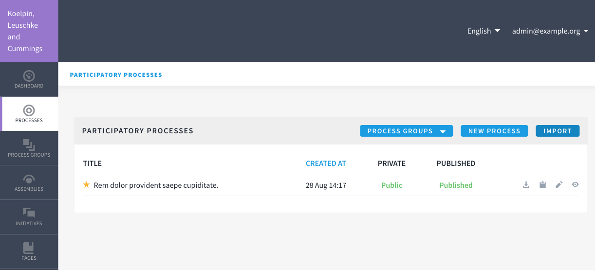The height and width of the screenshot is (270, 595).
Task: Open Assemblies in the sidebar
Action: pyautogui.click(x=29, y=183)
